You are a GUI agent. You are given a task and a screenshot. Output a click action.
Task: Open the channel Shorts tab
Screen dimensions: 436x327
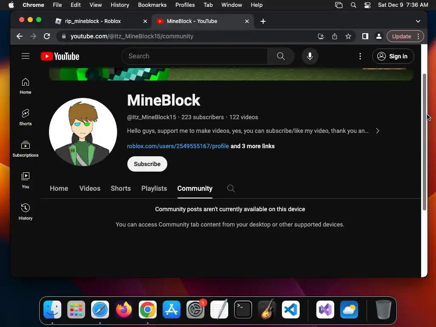pyautogui.click(x=120, y=189)
